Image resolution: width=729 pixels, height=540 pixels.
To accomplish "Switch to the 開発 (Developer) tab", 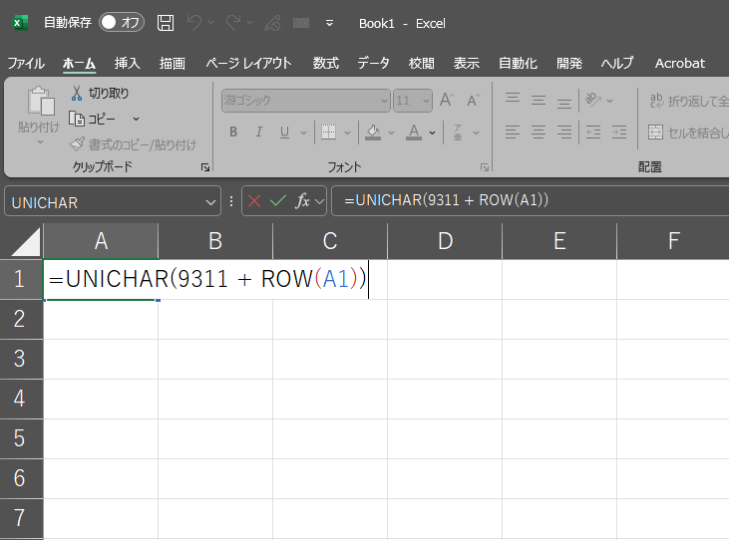I will point(569,63).
